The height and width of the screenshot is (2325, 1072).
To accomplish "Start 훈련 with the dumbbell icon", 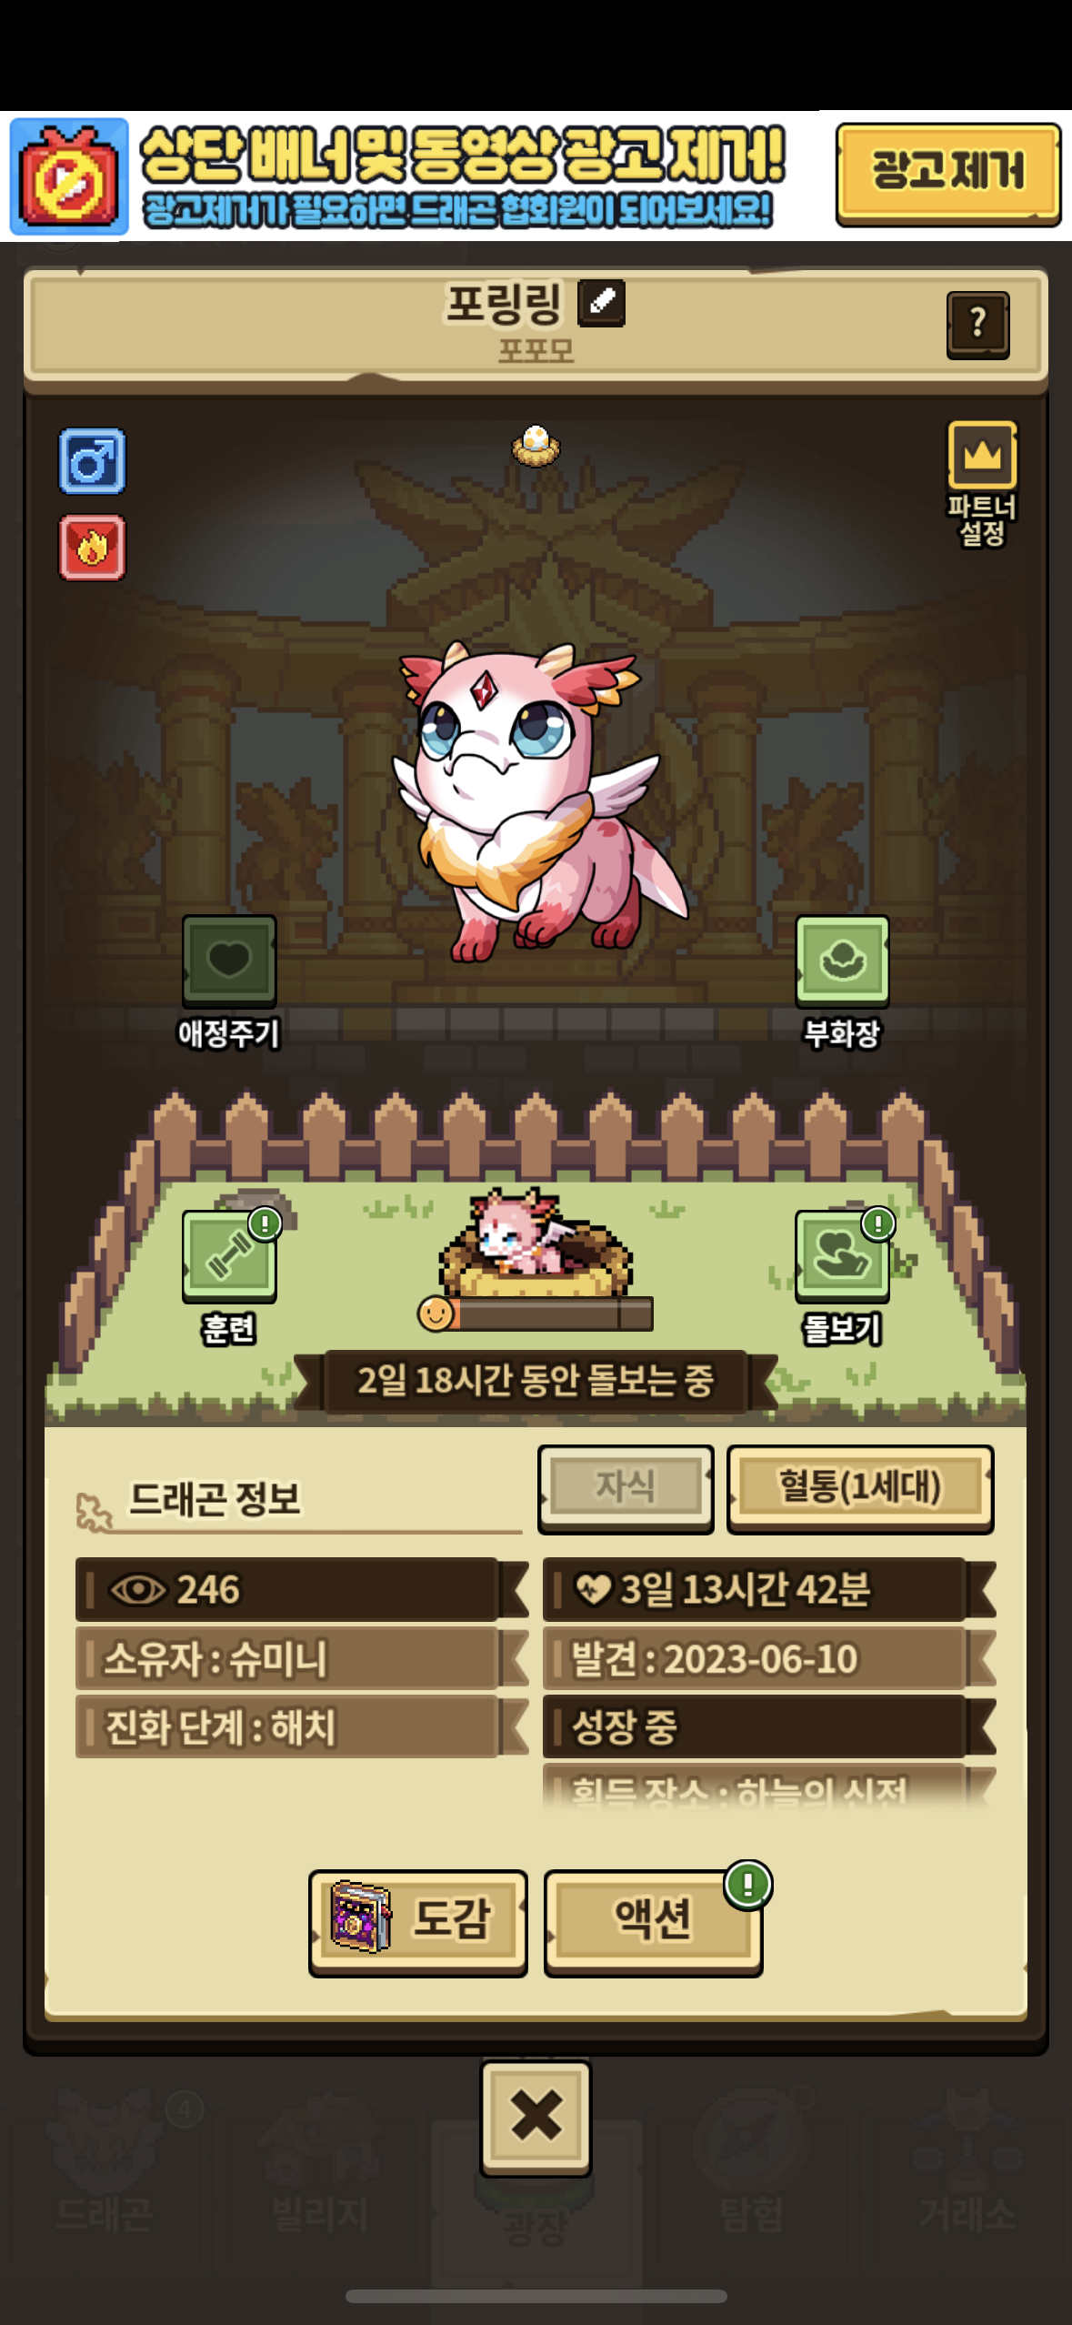I will click(x=229, y=1256).
